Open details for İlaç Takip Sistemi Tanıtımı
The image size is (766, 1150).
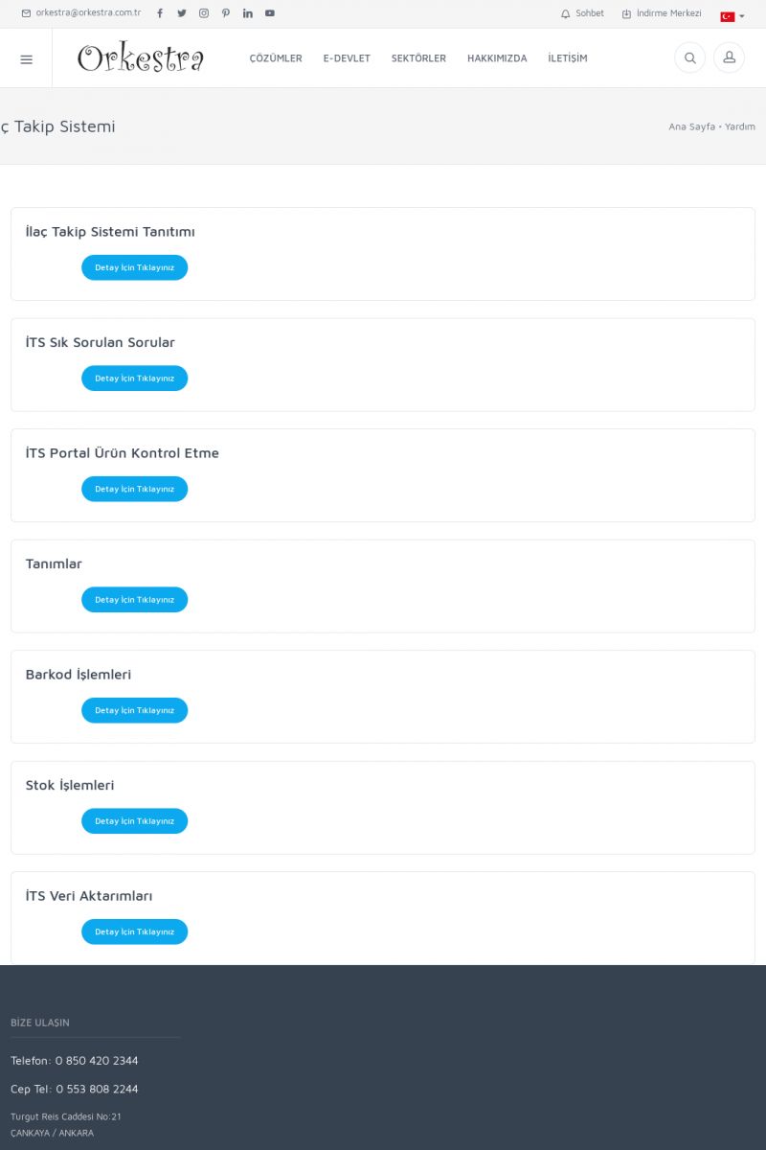[134, 267]
